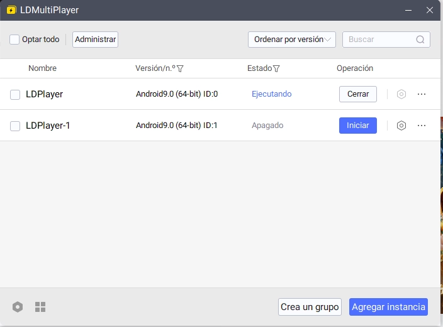Click Agregar instancia button
Viewport: 443px width, 327px height.
(388, 307)
